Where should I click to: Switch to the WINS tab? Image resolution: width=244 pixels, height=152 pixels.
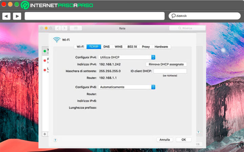pyautogui.click(x=119, y=47)
